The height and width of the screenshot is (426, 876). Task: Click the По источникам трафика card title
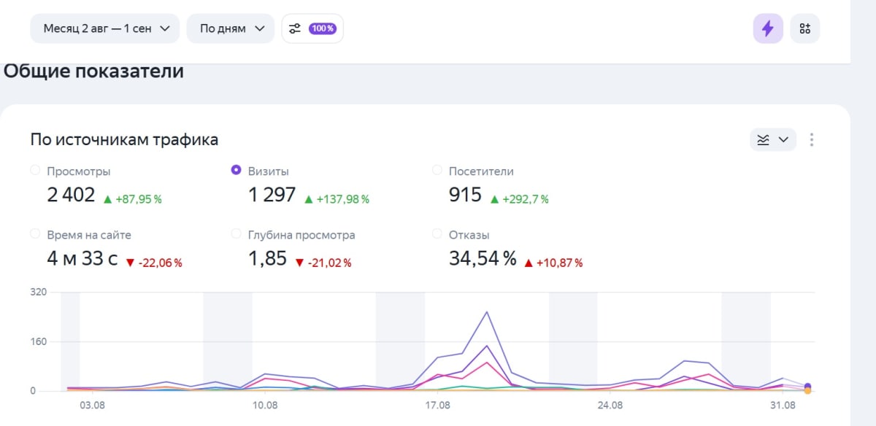(x=125, y=140)
